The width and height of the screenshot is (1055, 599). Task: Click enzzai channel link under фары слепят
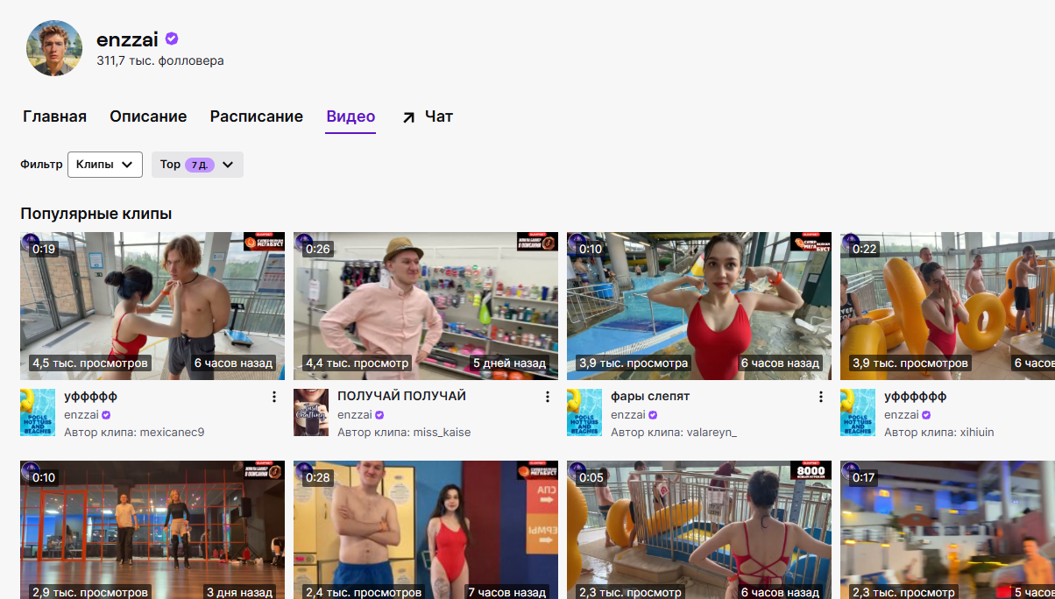coord(628,415)
